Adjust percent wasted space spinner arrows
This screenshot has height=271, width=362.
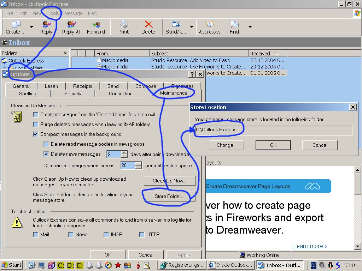tap(138, 165)
